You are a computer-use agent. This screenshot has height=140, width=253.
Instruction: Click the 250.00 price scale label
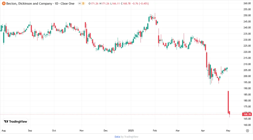[x=247, y=15]
